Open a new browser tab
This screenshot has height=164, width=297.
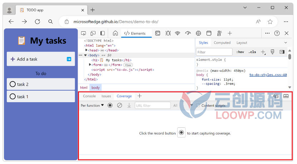(x=93, y=10)
